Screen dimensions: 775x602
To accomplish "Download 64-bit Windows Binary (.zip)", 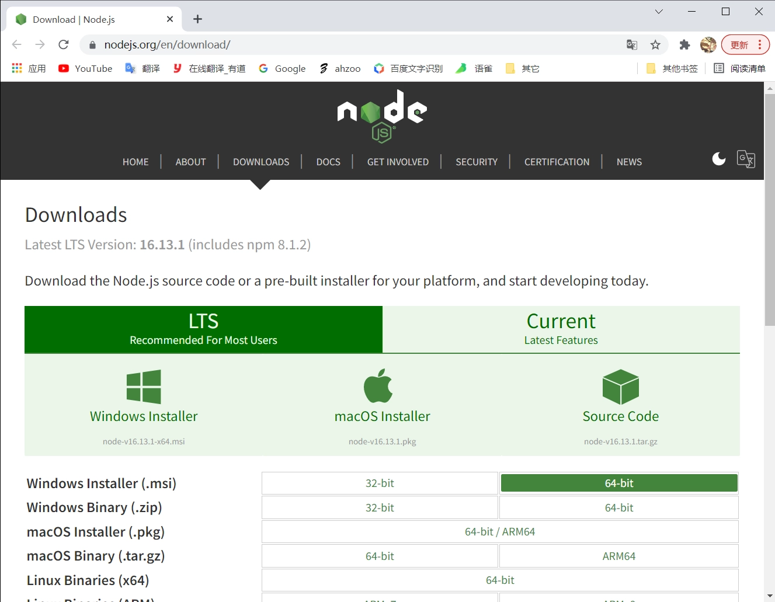I will pos(618,508).
